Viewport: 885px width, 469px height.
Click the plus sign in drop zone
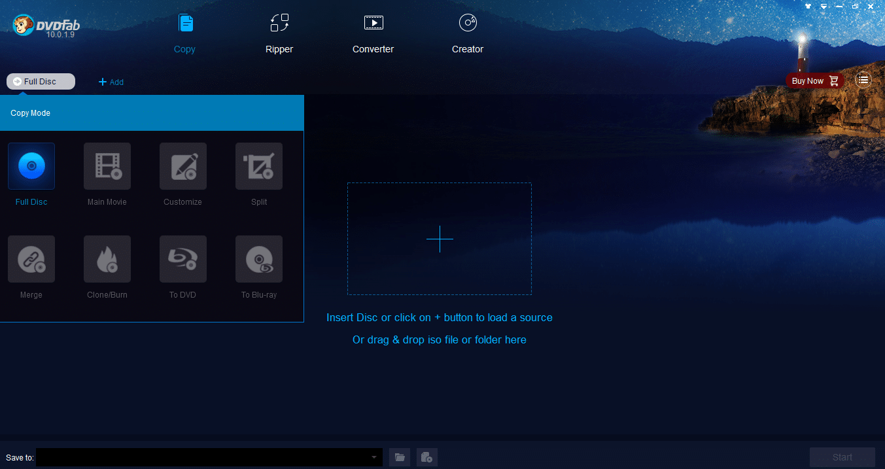439,239
